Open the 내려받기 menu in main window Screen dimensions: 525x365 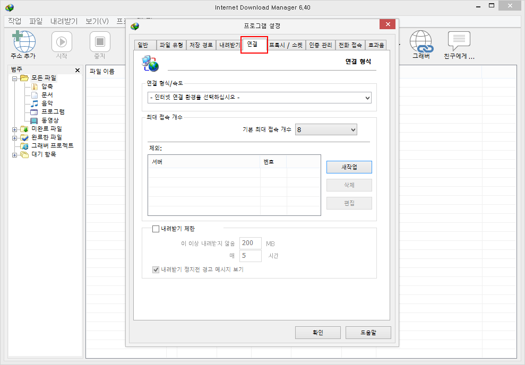[x=64, y=21]
